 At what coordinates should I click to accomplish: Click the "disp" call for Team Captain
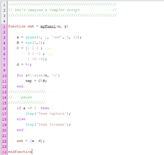tap(30, 114)
